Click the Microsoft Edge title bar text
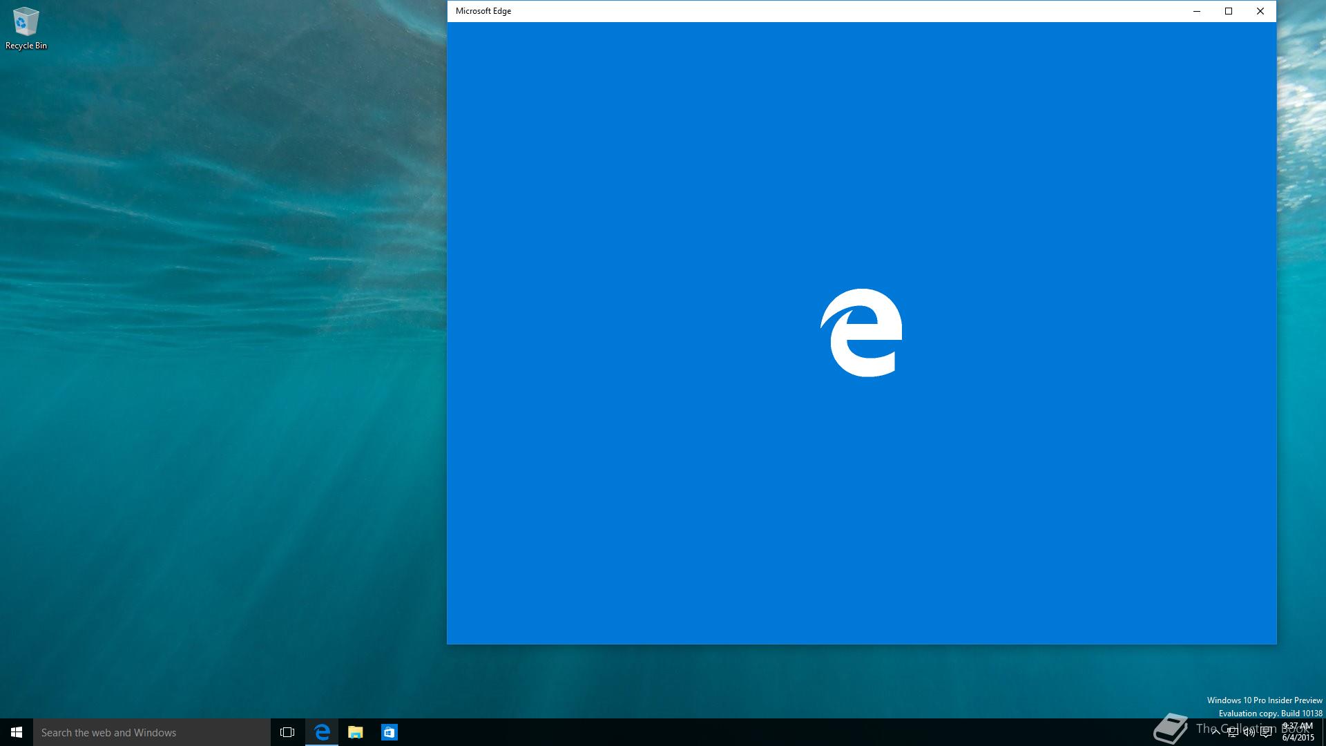This screenshot has height=746, width=1326. pyautogui.click(x=483, y=11)
